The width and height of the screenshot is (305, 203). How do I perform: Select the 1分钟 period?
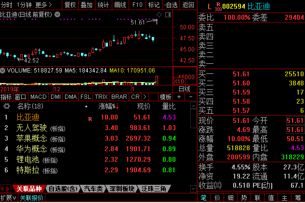coord(24,5)
